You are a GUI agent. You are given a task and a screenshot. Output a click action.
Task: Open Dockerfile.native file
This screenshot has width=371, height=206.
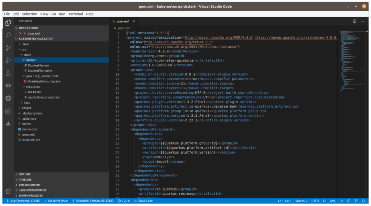click(x=62, y=71)
